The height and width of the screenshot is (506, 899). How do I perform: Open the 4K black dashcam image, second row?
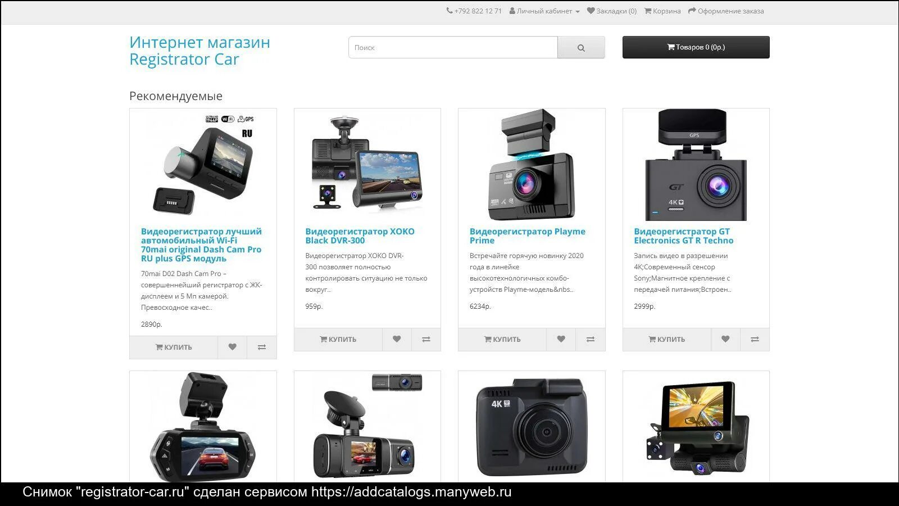[x=532, y=427]
